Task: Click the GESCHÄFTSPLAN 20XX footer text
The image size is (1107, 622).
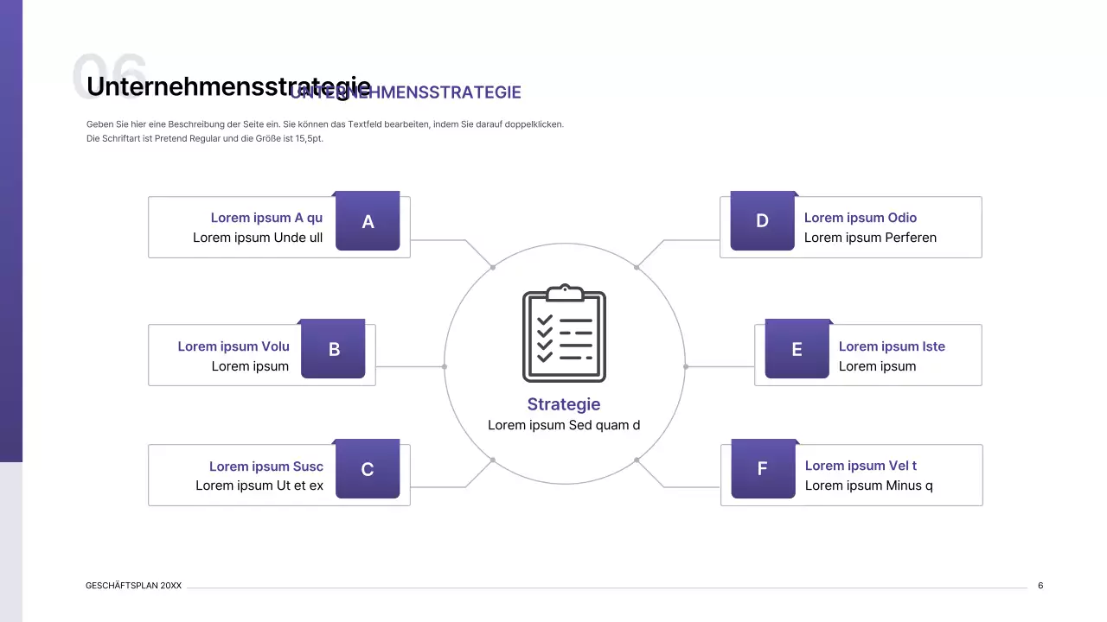Action: click(x=133, y=585)
